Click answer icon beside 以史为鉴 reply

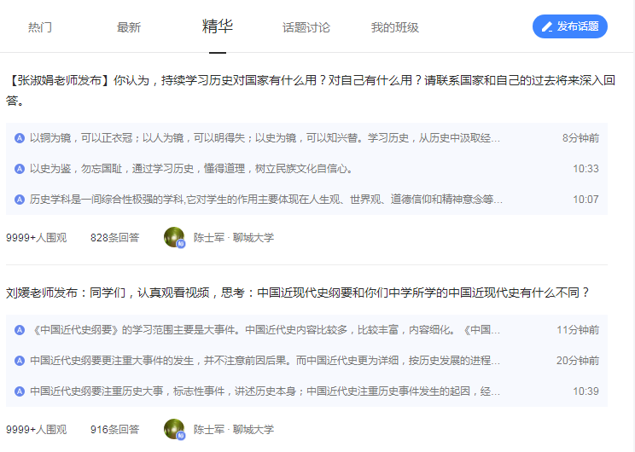pos(20,169)
